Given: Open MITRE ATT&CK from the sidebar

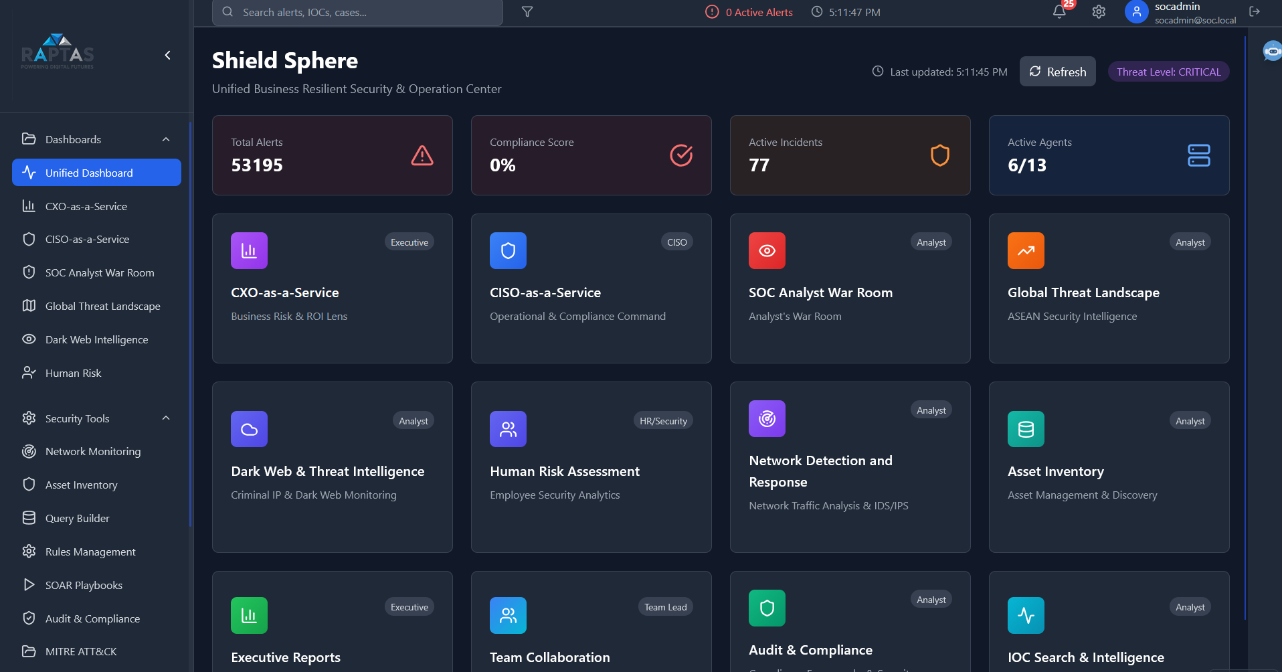Looking at the screenshot, I should point(81,651).
